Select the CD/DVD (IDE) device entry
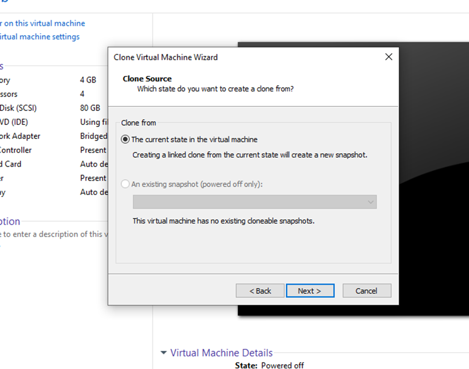 (48, 122)
